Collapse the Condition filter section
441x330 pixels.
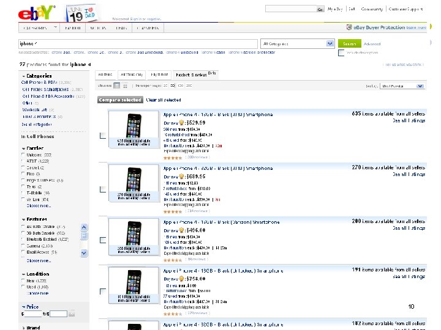(x=24, y=274)
